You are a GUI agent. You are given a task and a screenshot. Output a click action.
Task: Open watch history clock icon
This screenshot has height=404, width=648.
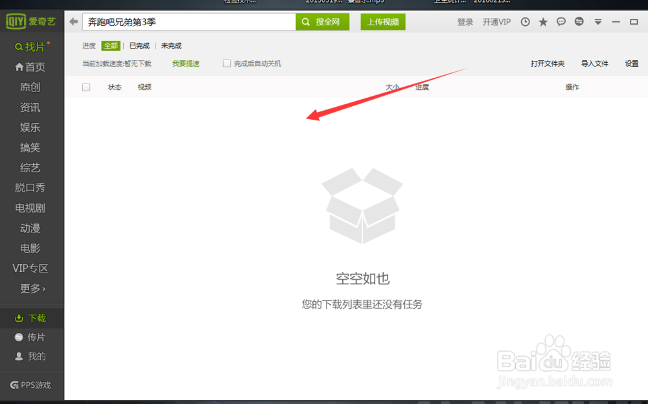(x=525, y=22)
